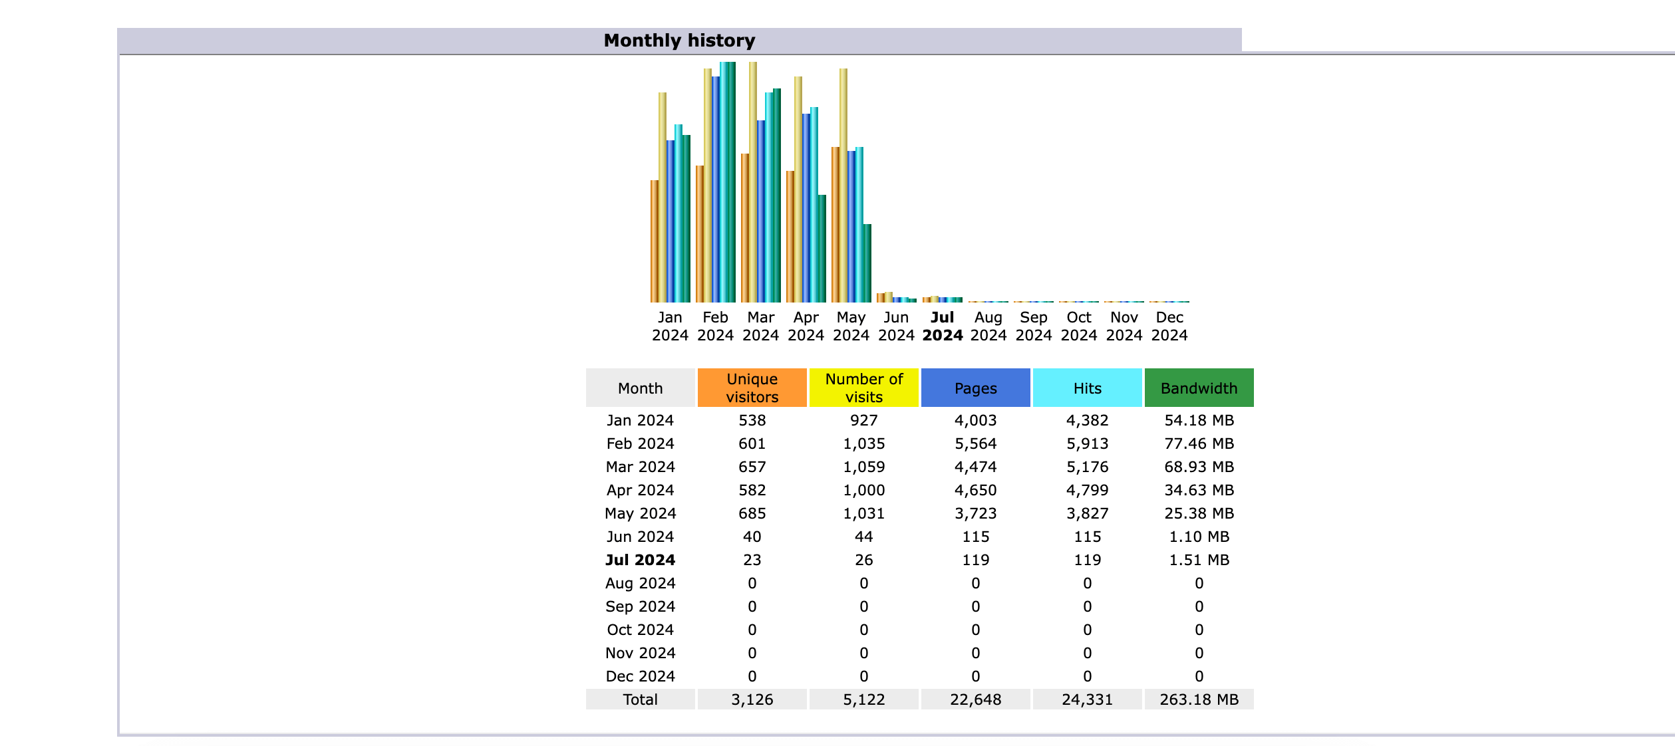Click the Nov 2024 chart label
The height and width of the screenshot is (746, 1675).
coord(1124,326)
